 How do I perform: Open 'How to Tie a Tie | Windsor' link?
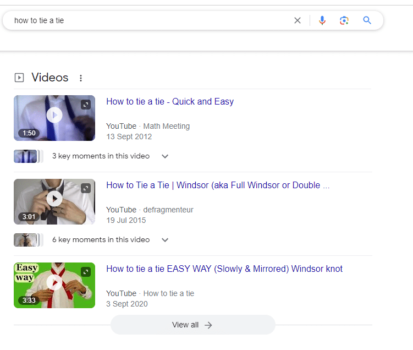218,185
